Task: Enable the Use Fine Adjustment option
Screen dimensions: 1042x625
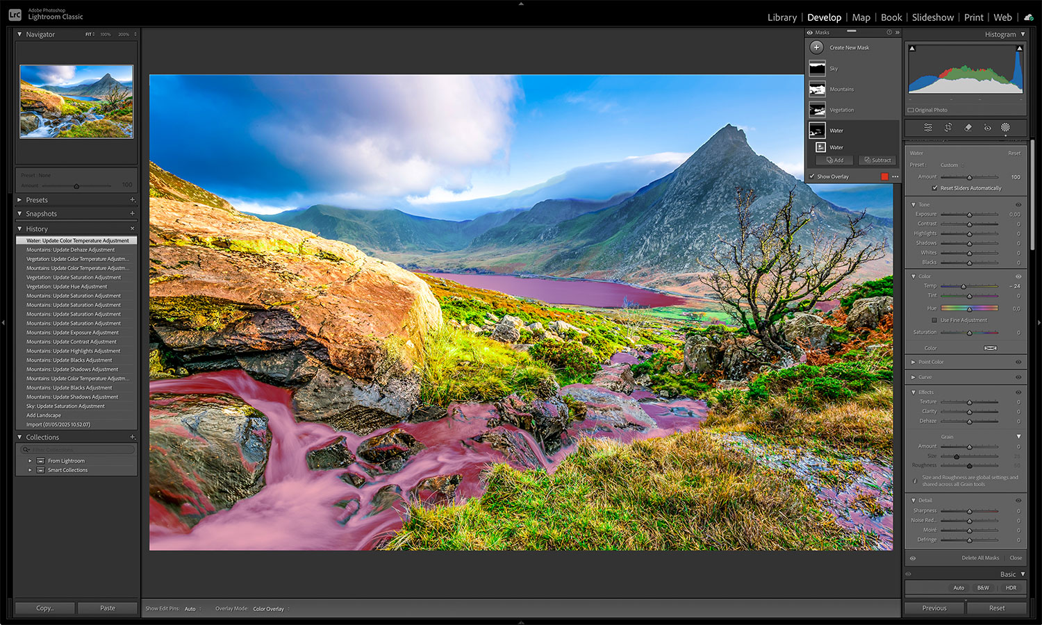Action: [x=934, y=320]
